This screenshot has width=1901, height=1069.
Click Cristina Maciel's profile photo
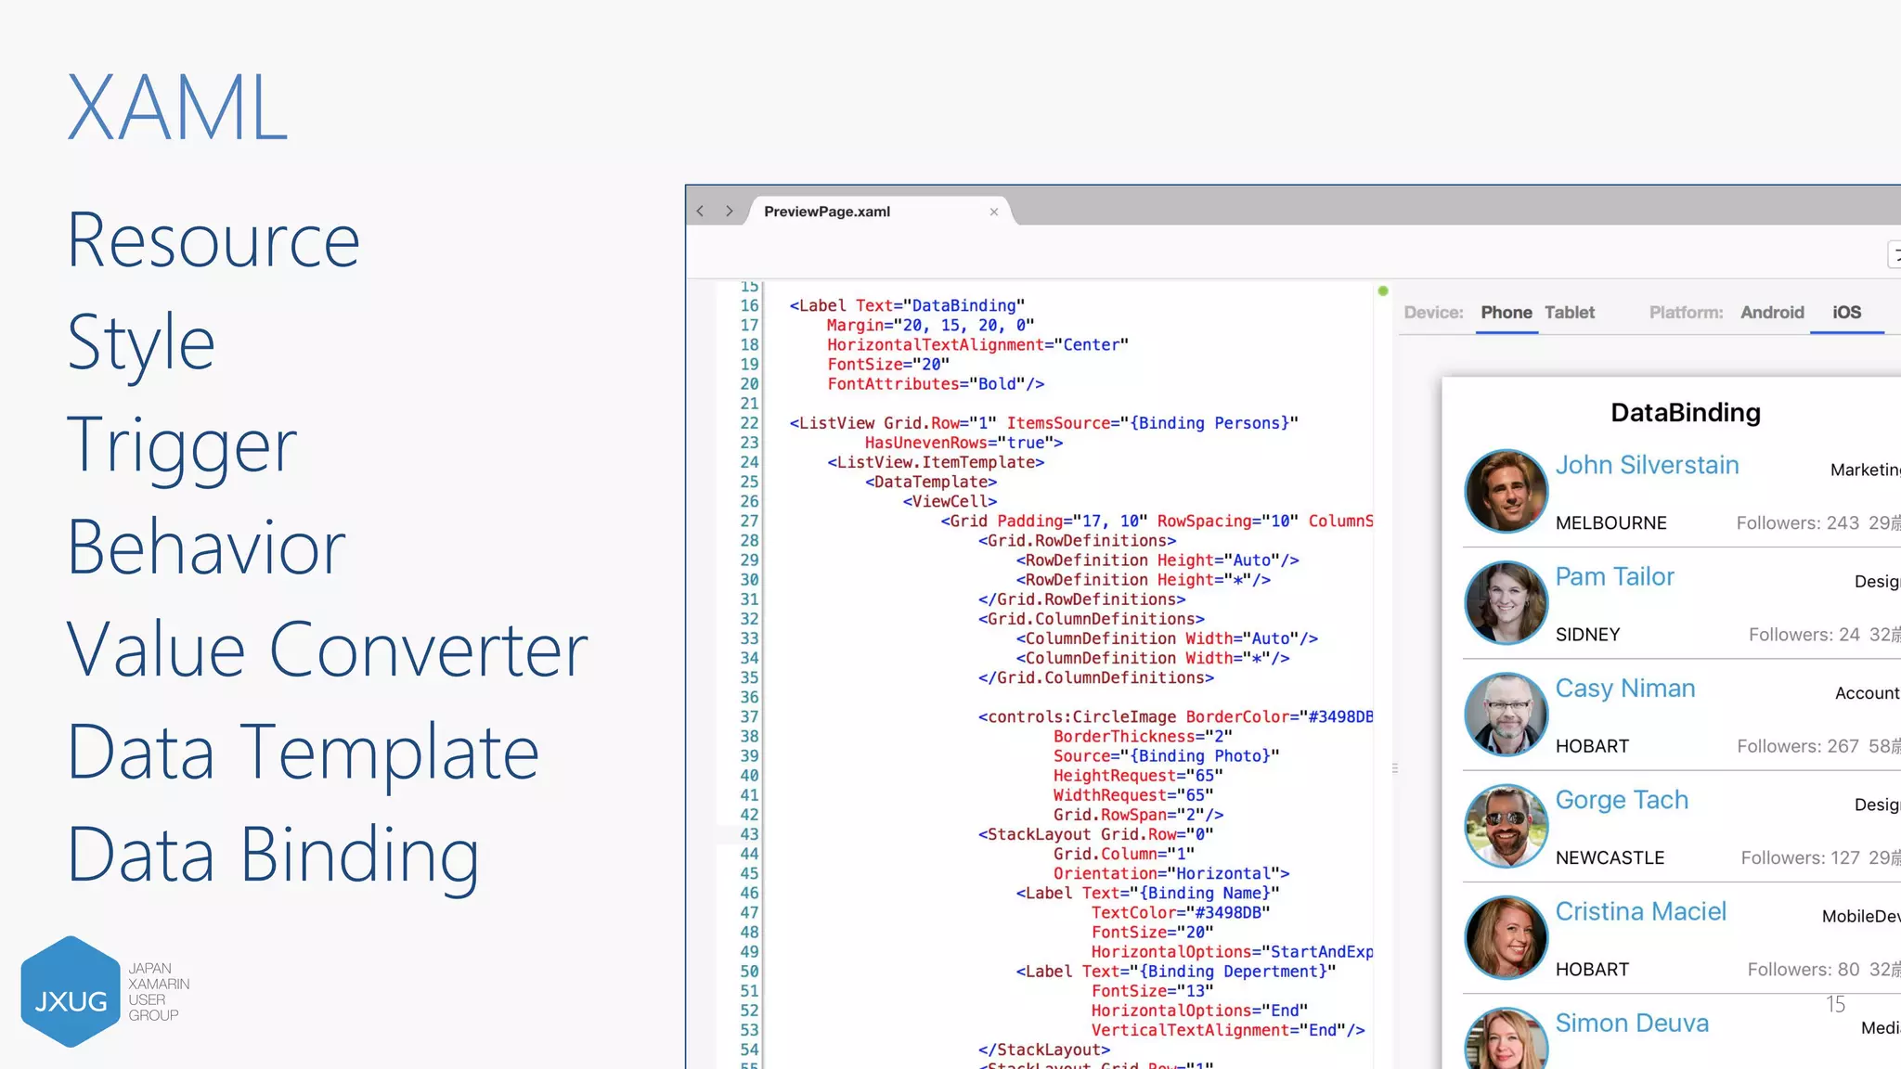(x=1506, y=937)
